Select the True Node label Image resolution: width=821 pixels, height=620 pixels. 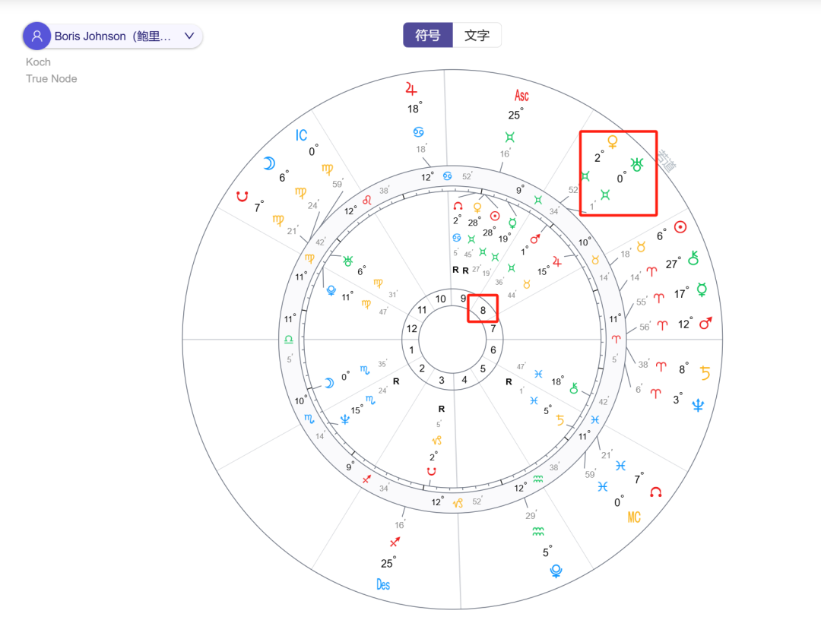pyautogui.click(x=51, y=78)
